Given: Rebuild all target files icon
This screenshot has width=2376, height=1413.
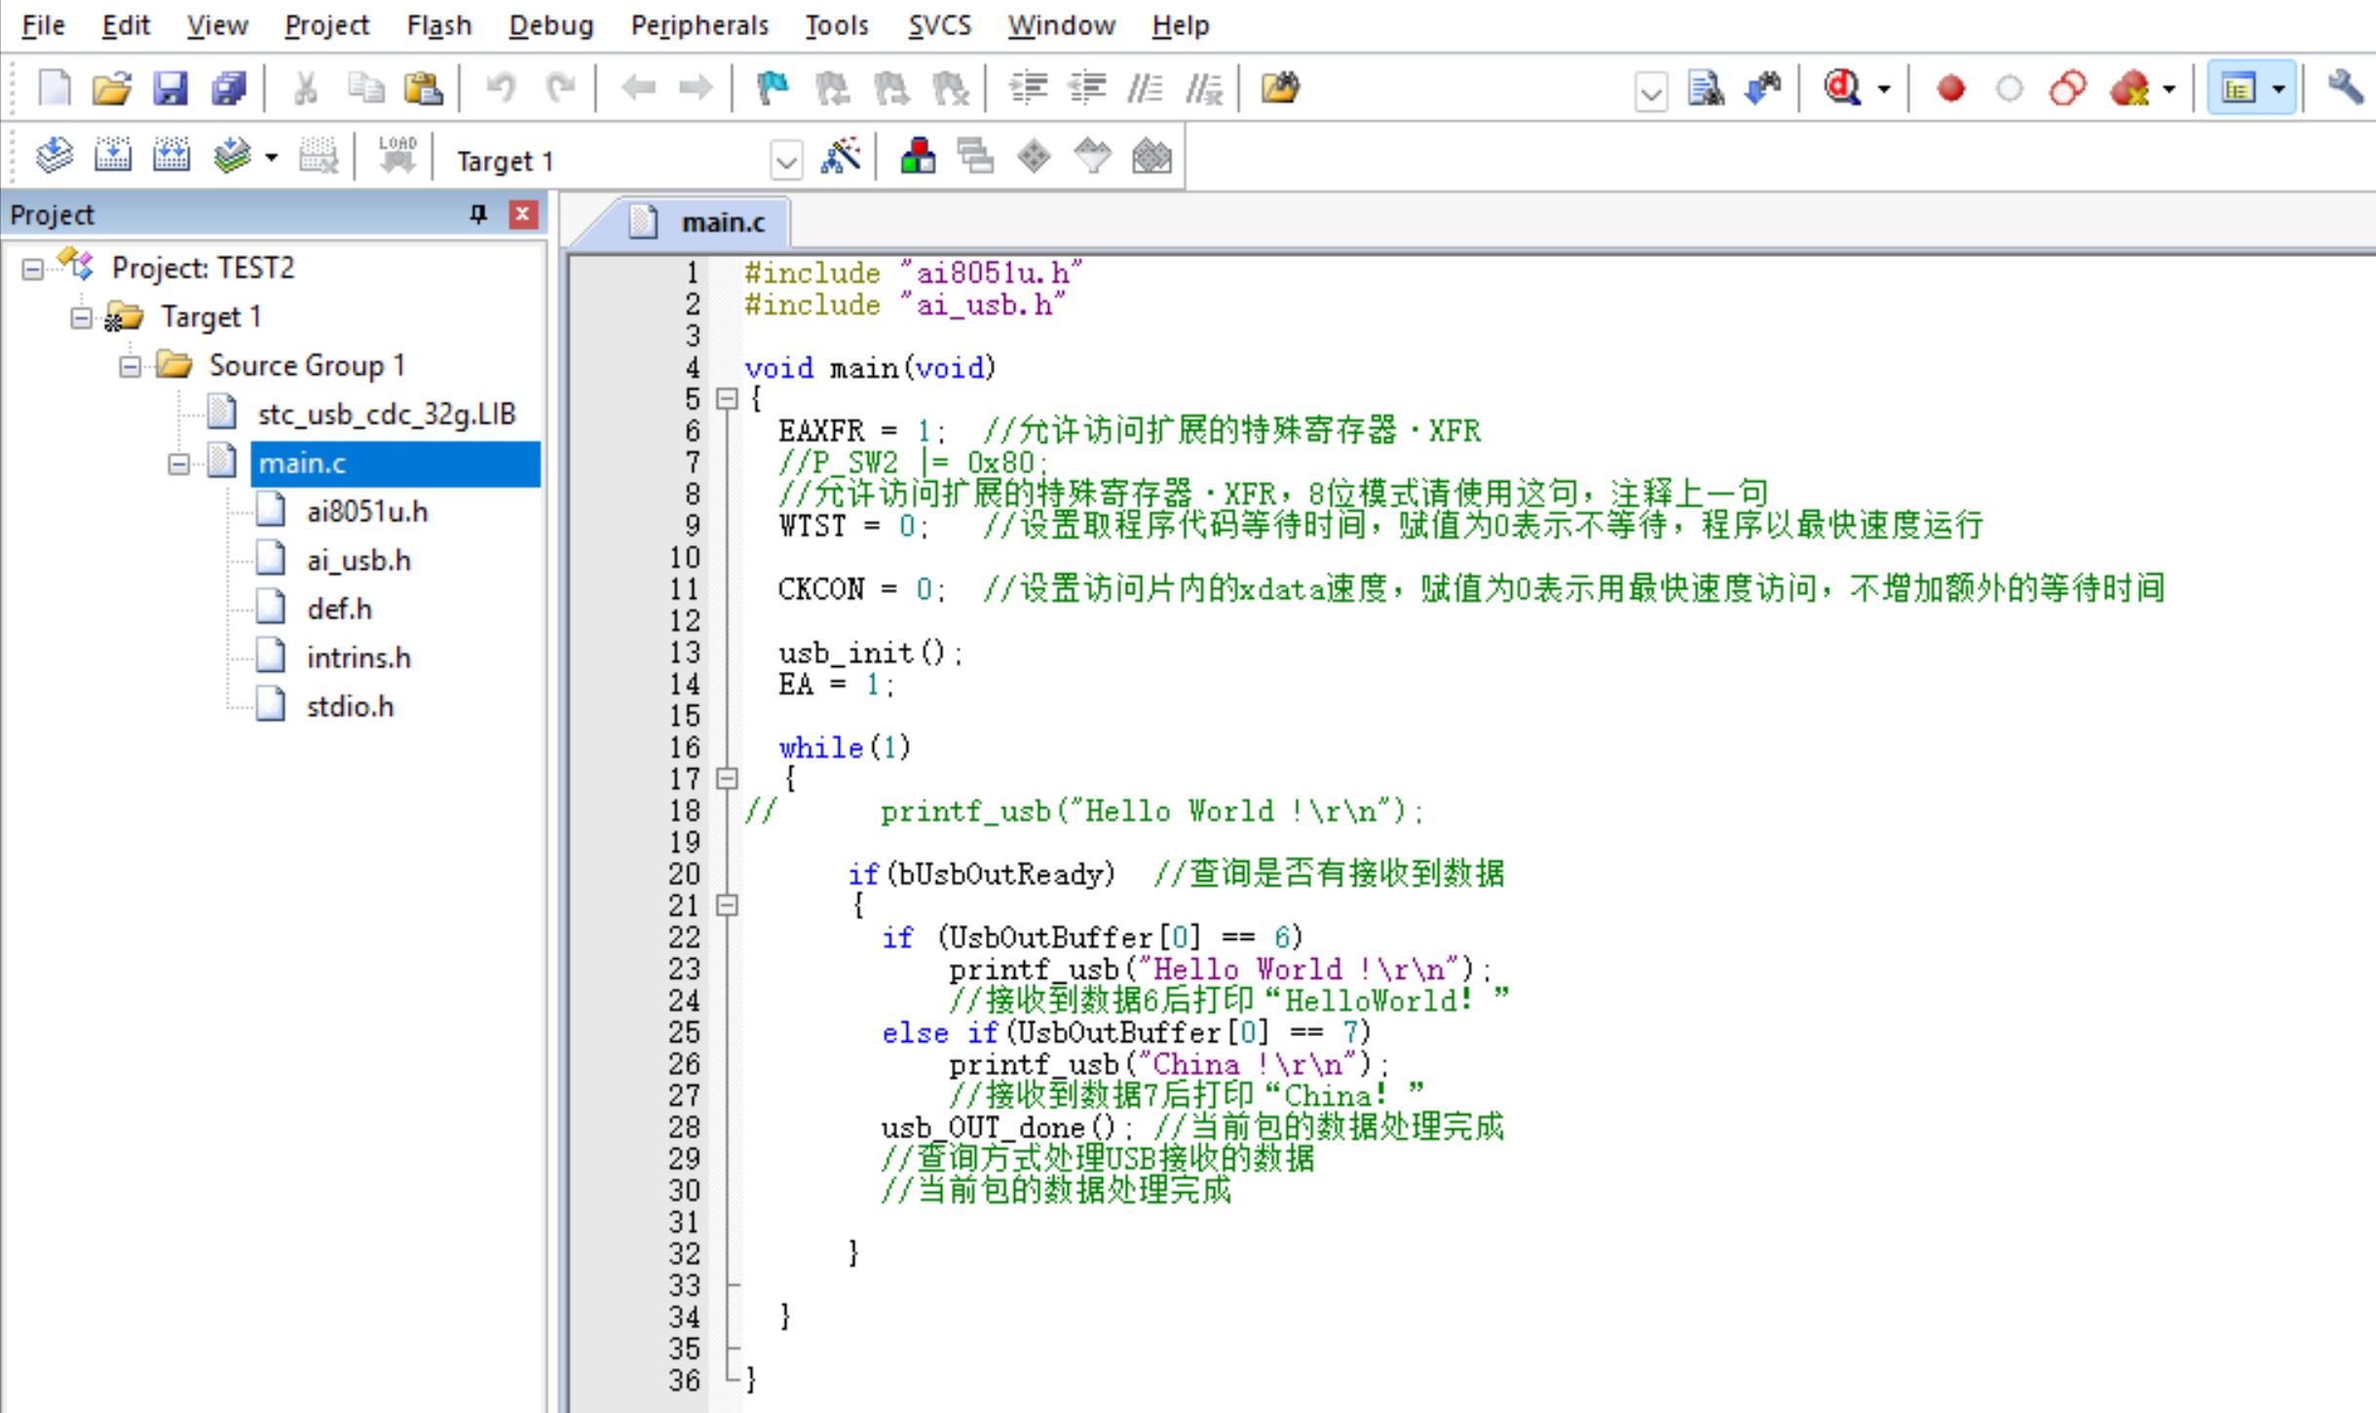Looking at the screenshot, I should pos(171,156).
